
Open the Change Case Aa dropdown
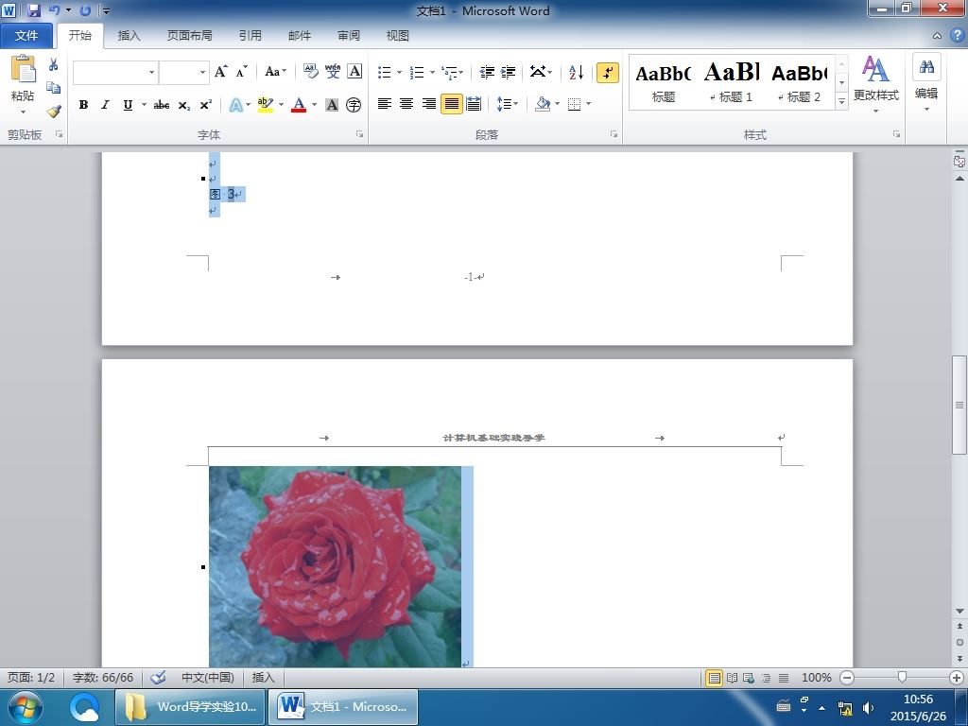click(275, 72)
